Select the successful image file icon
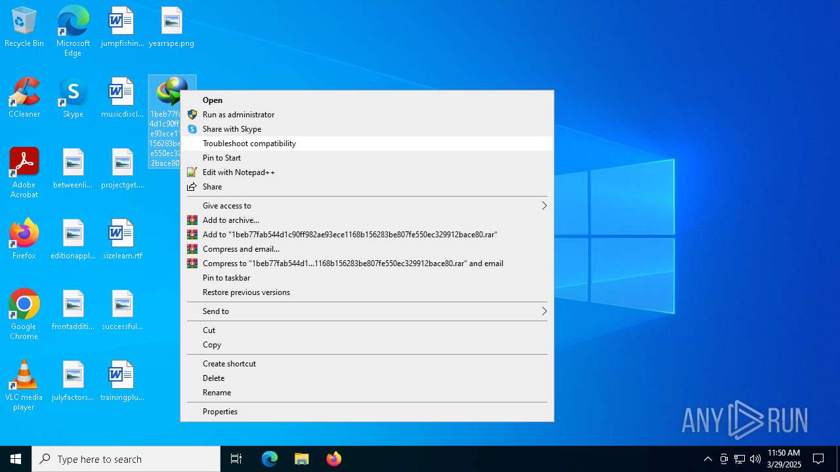840x472 pixels. tap(122, 311)
